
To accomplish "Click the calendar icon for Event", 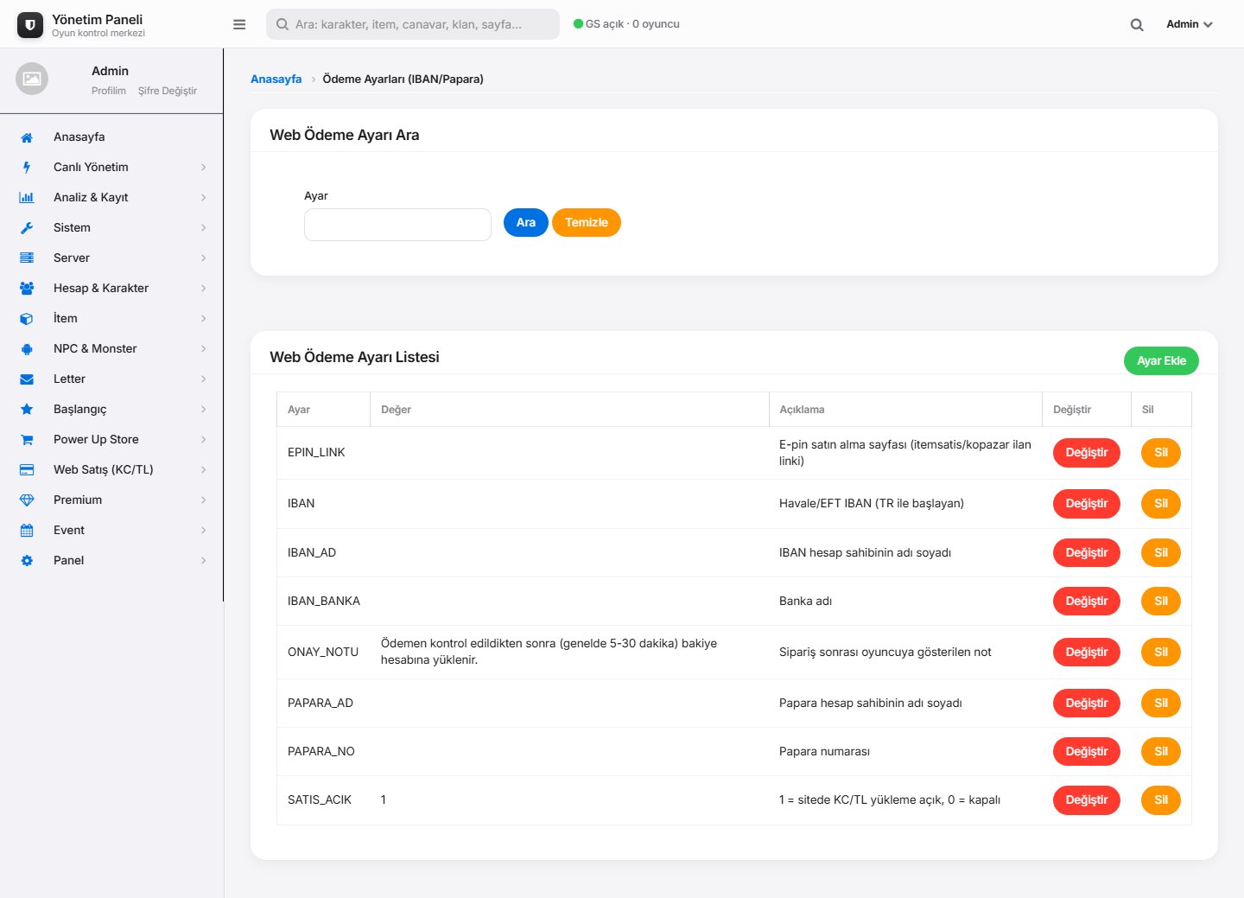I will [x=27, y=531].
